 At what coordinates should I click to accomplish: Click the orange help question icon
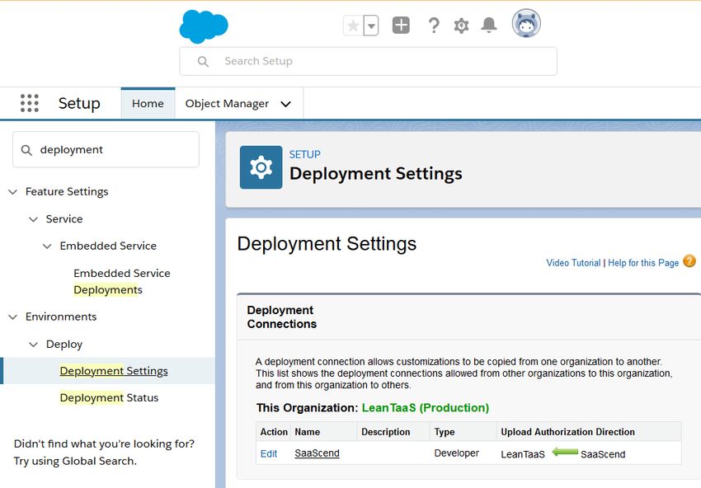coord(689,261)
